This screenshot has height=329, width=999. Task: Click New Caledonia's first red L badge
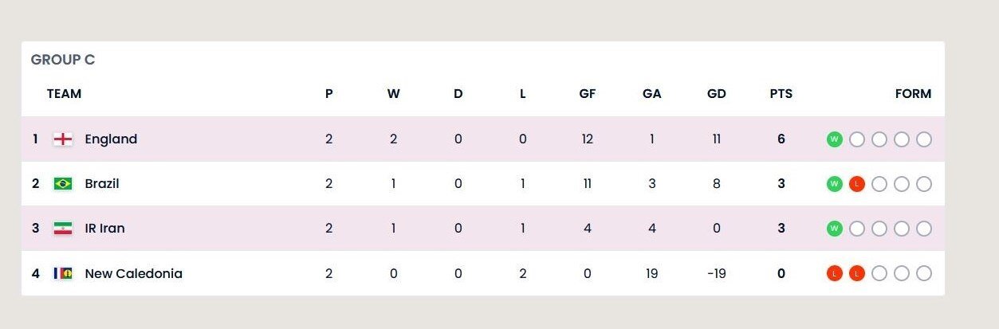coord(835,273)
